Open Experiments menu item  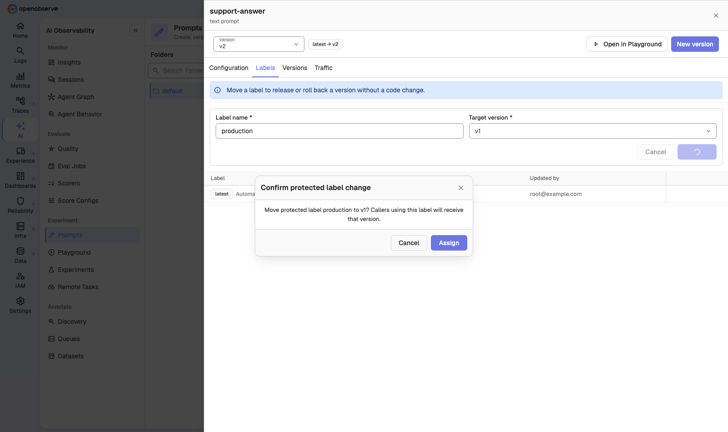coord(92,270)
